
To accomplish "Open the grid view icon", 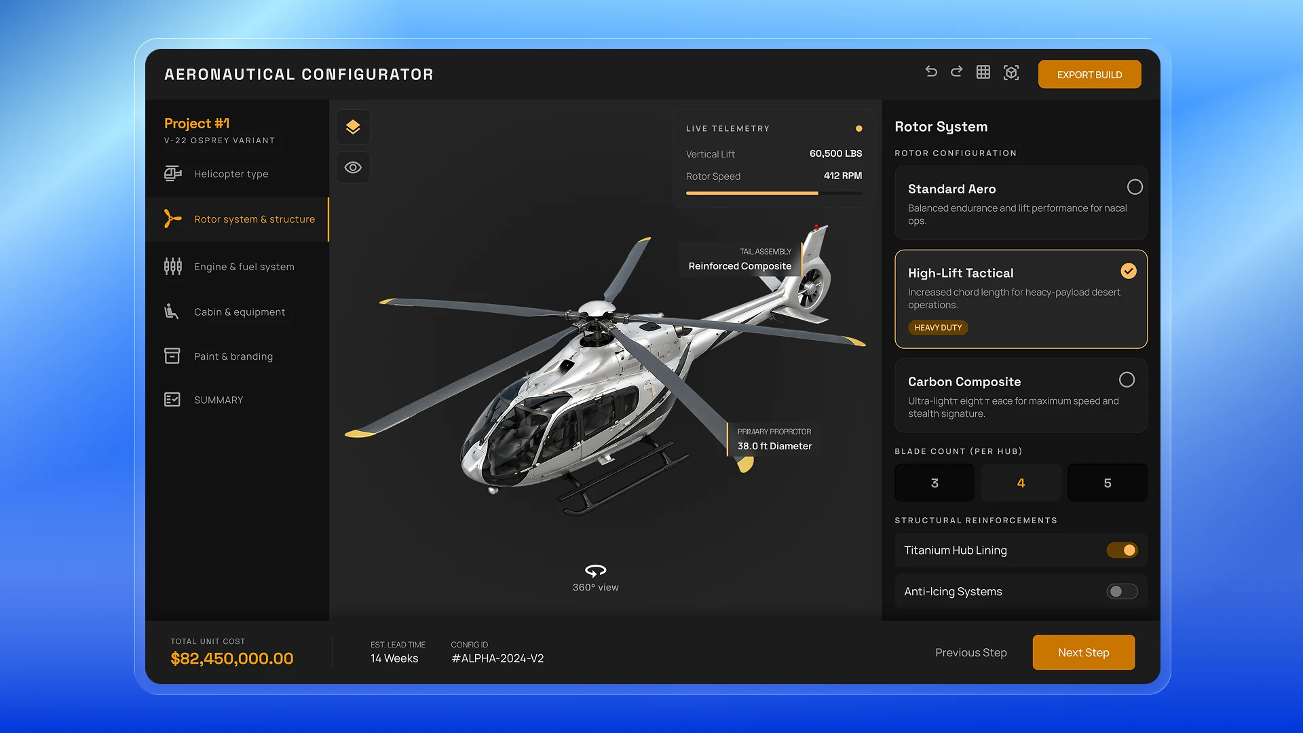I will [x=983, y=72].
